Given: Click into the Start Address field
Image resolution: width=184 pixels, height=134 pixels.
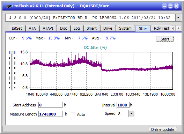Looking at the screenshot, I should click(51, 105).
